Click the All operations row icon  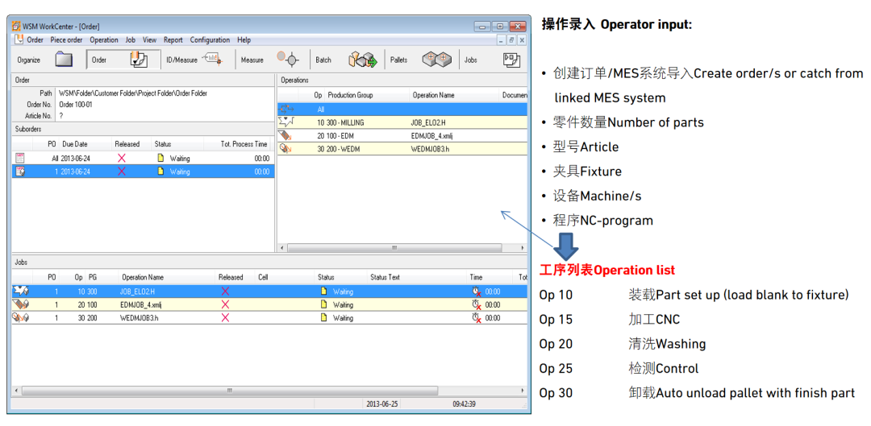(x=286, y=110)
